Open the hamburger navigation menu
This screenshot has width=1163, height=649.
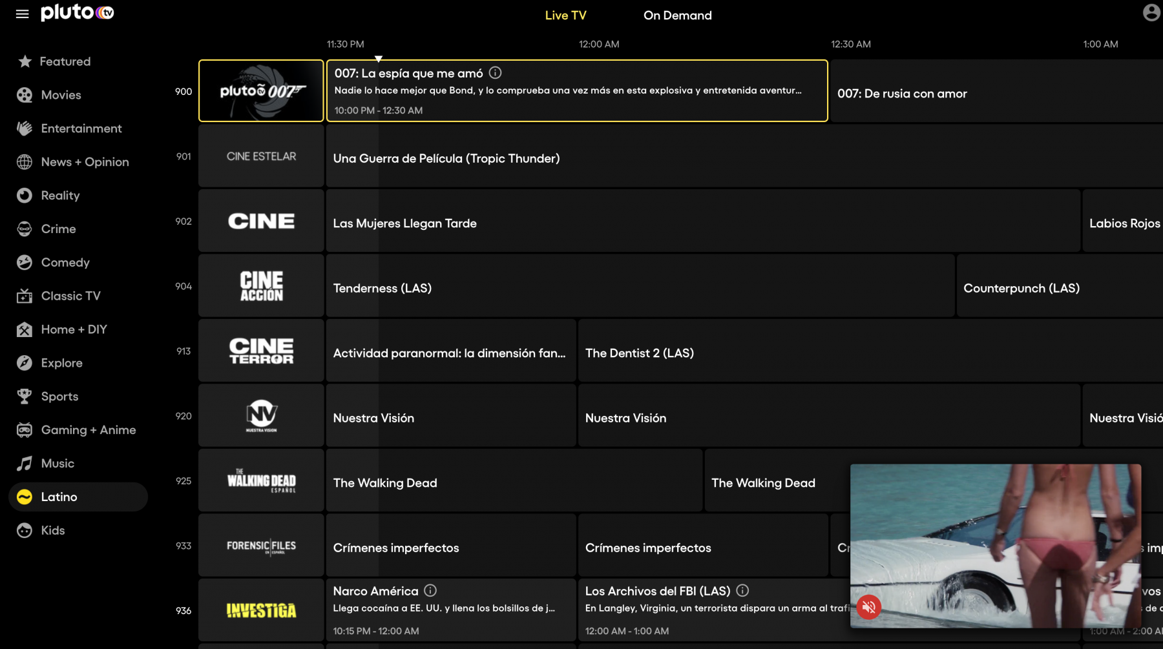(x=23, y=14)
